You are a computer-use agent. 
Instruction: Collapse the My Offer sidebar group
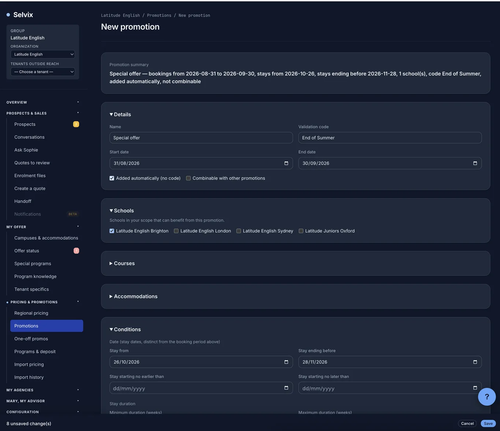[x=43, y=227]
